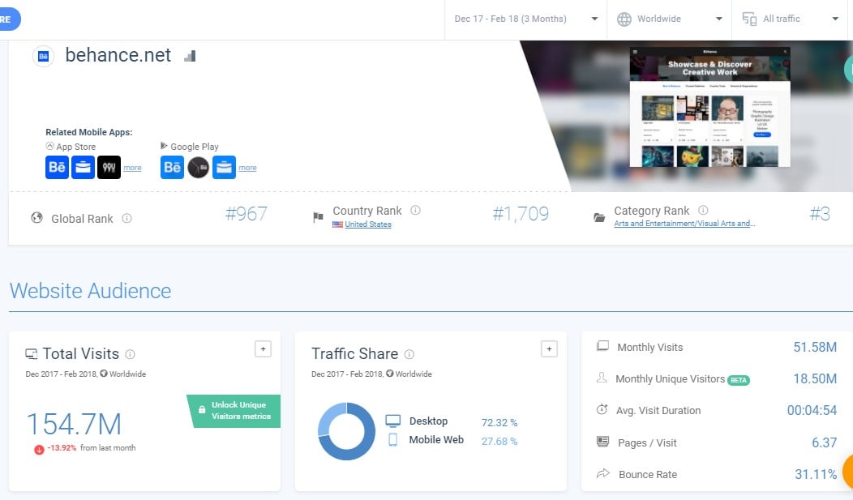Viewport: 853px width, 500px height.
Task: Expand the Total Visits widget with plus button
Action: (262, 348)
